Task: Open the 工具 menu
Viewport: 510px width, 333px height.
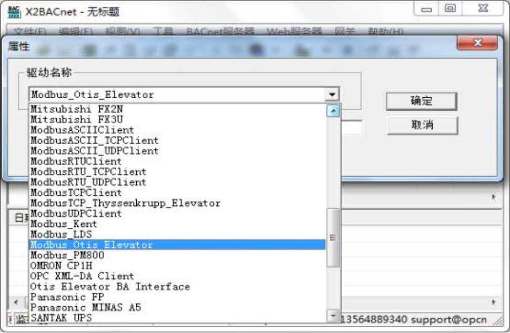Action: click(163, 32)
